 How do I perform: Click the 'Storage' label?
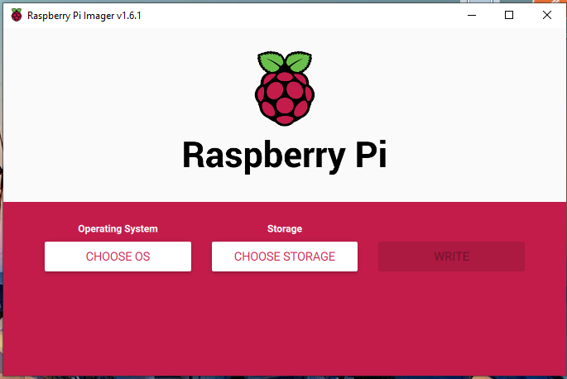pos(285,228)
